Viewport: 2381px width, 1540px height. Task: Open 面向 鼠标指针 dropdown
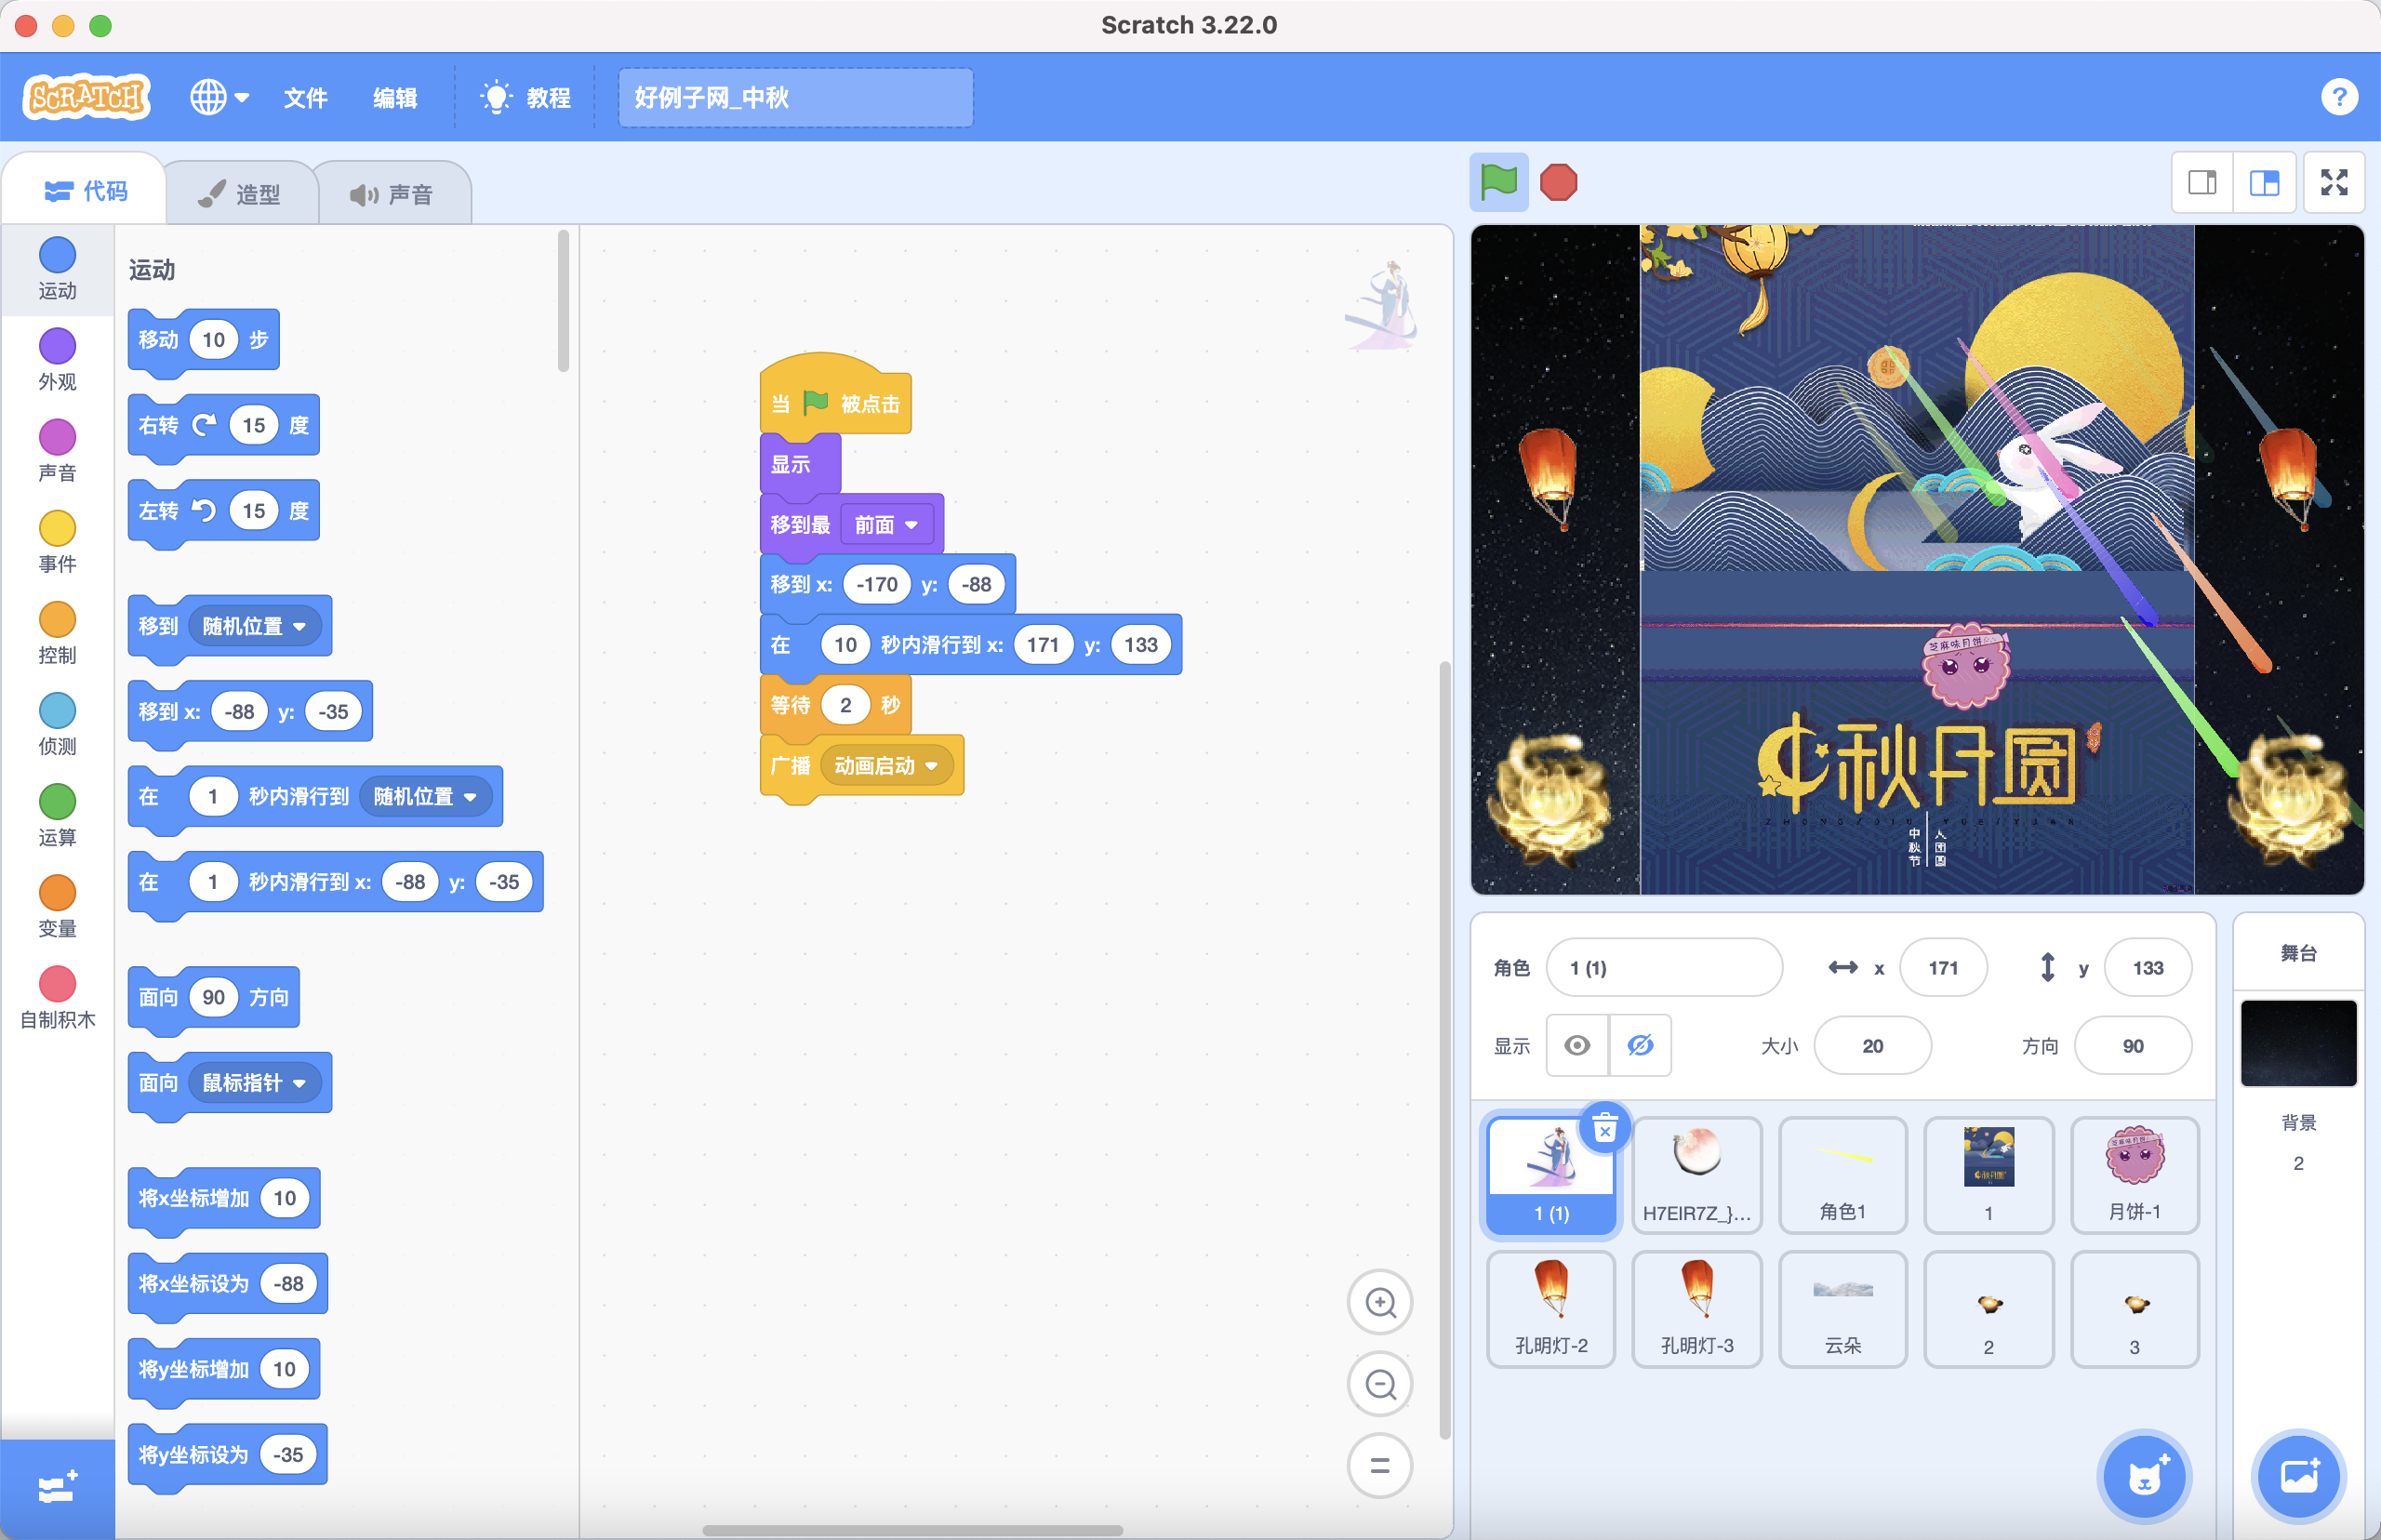253,1082
